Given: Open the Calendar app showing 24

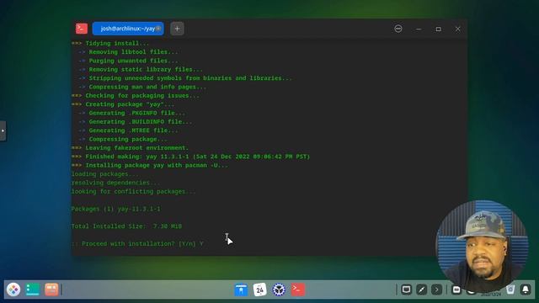Looking at the screenshot, I should point(260,290).
